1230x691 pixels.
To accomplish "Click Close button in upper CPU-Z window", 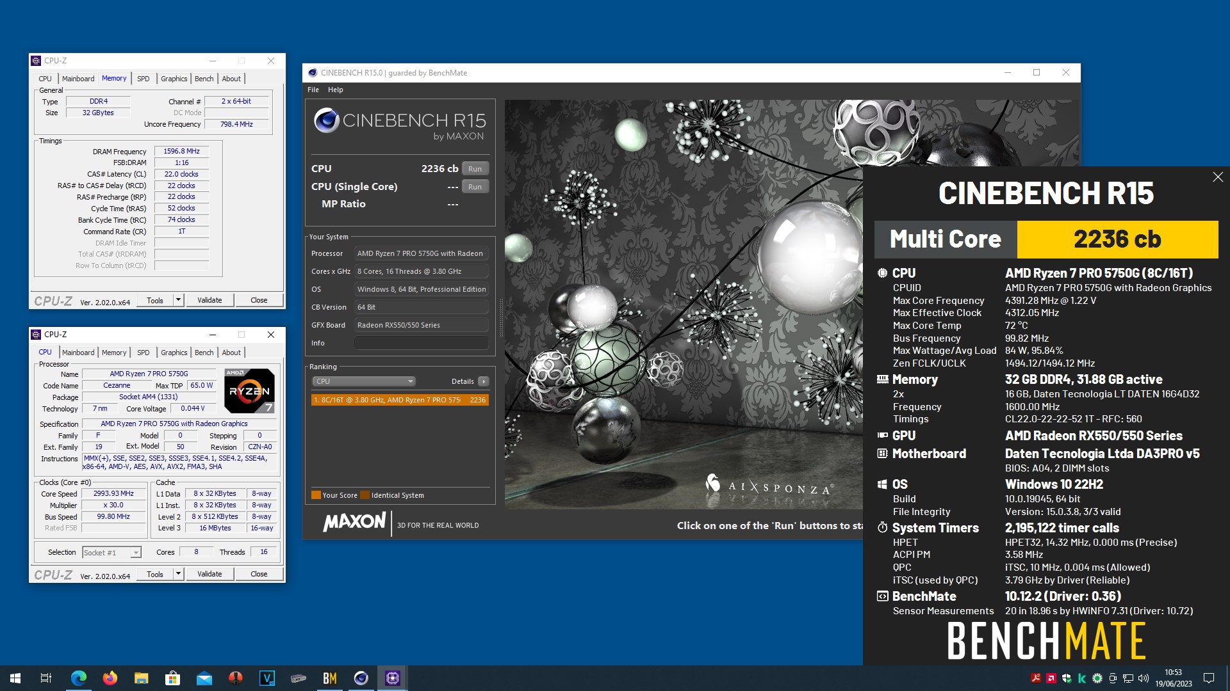I will click(x=259, y=300).
